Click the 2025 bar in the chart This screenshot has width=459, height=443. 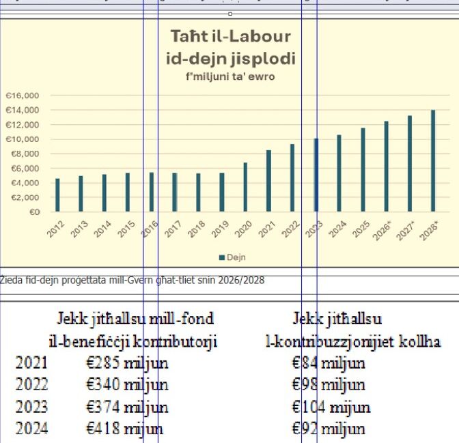[363, 170]
